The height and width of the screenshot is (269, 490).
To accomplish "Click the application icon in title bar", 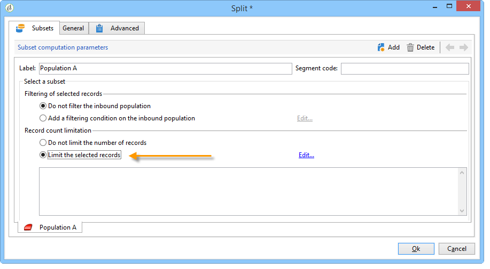I will (10, 7).
